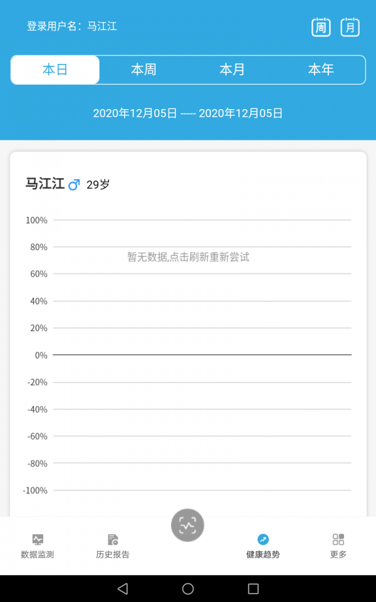
Task: Tap 暂无数据 refresh message to retry
Action: 188,256
